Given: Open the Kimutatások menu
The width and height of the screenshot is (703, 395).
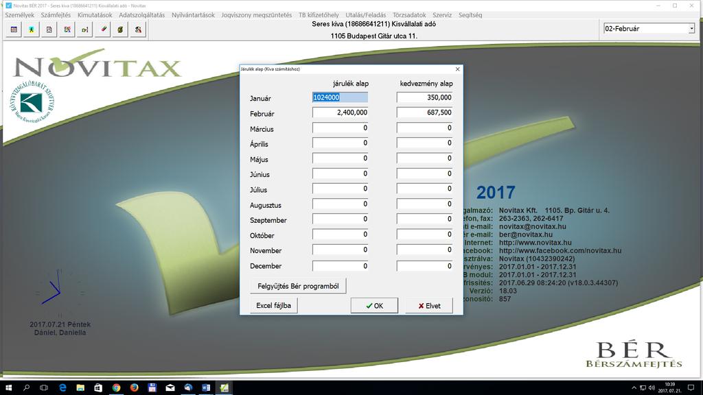Looking at the screenshot, I should [x=95, y=15].
